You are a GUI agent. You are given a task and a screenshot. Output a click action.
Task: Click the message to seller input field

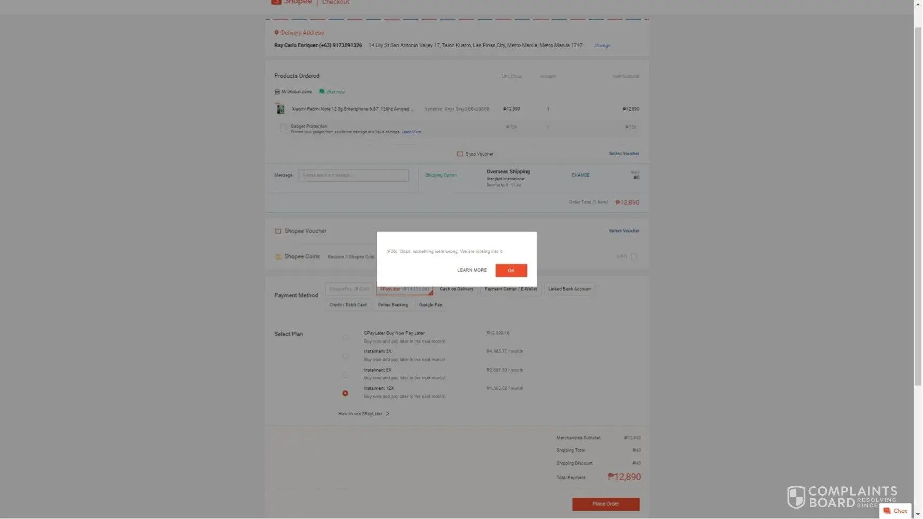(354, 175)
